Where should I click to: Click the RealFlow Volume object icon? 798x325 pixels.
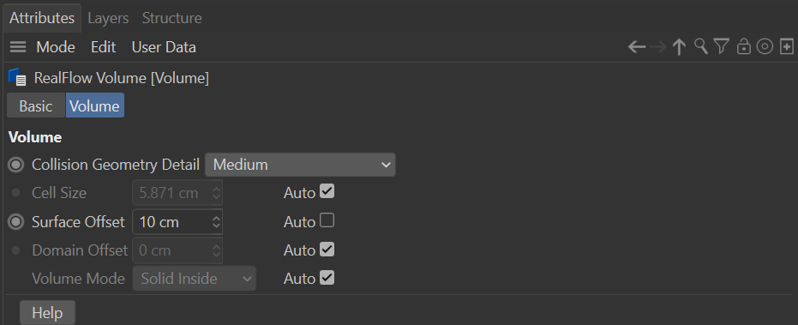pos(17,77)
